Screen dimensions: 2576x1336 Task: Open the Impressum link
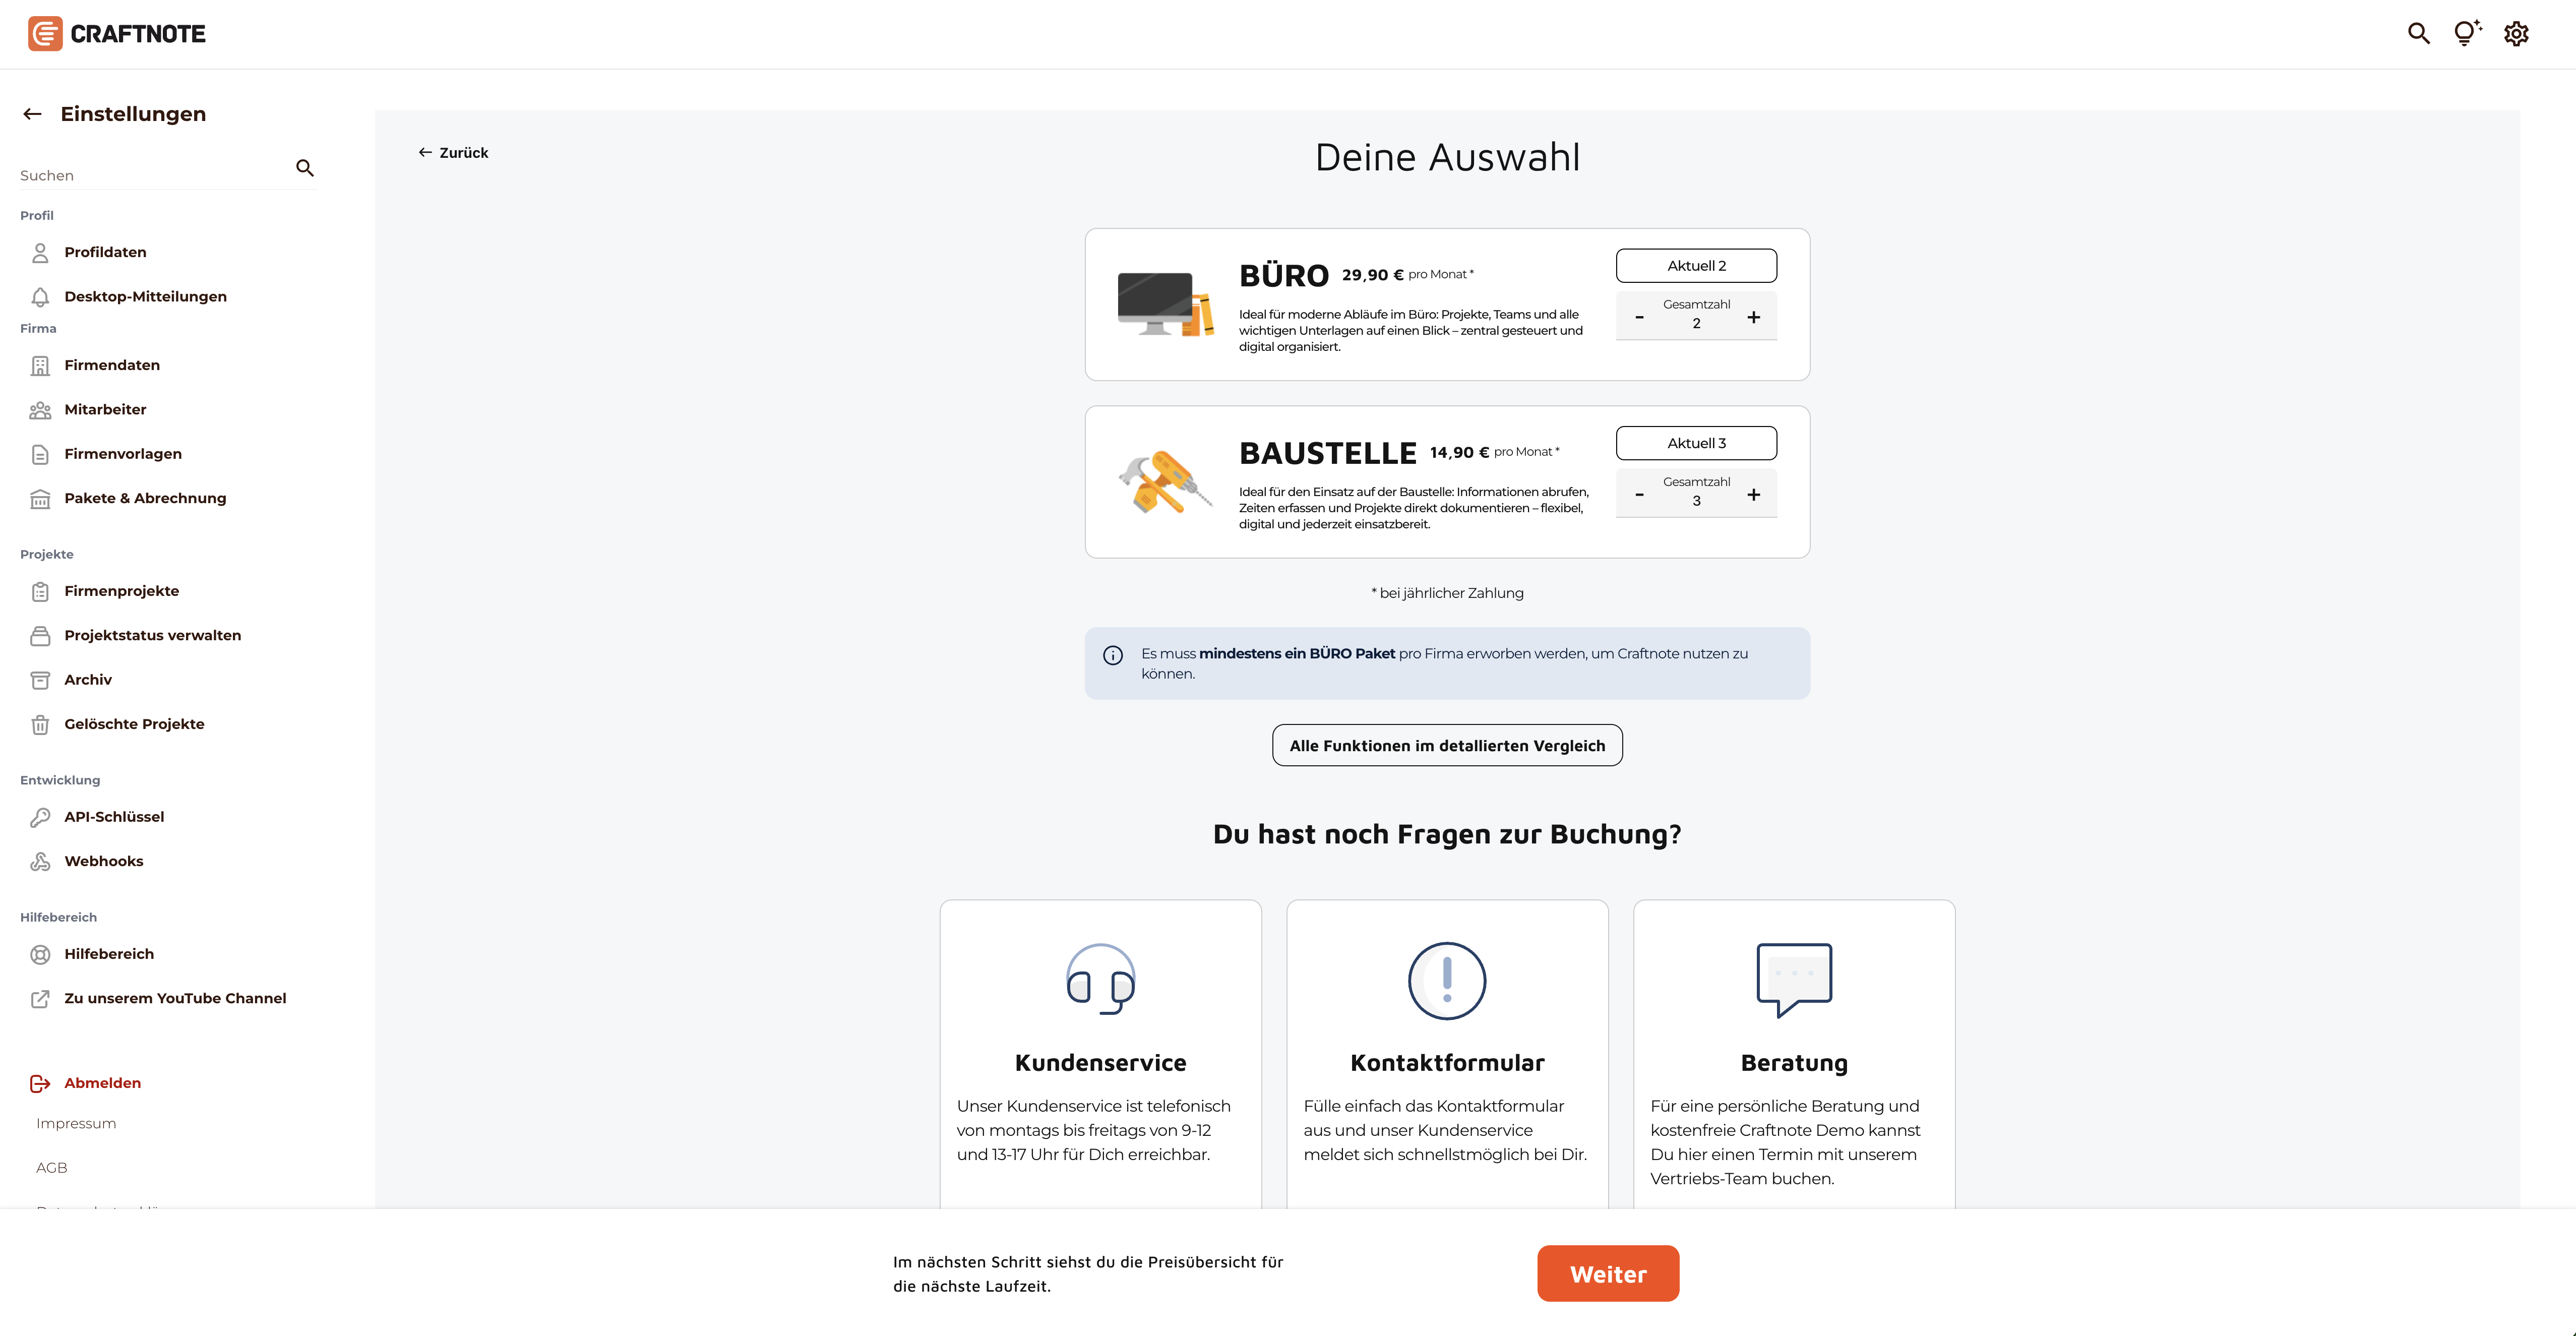point(76,1124)
